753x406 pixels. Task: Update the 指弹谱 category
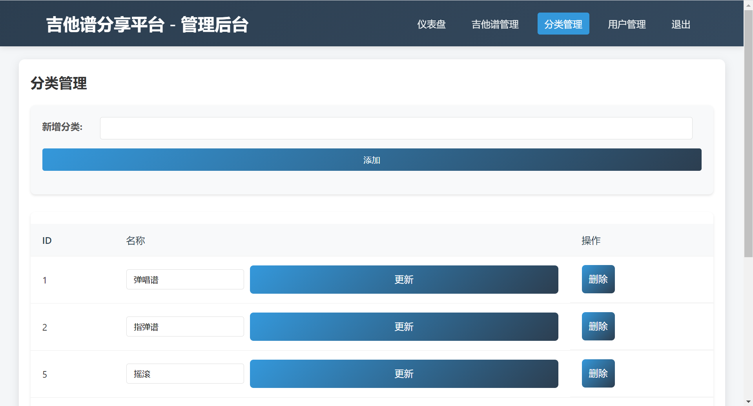pyautogui.click(x=404, y=327)
